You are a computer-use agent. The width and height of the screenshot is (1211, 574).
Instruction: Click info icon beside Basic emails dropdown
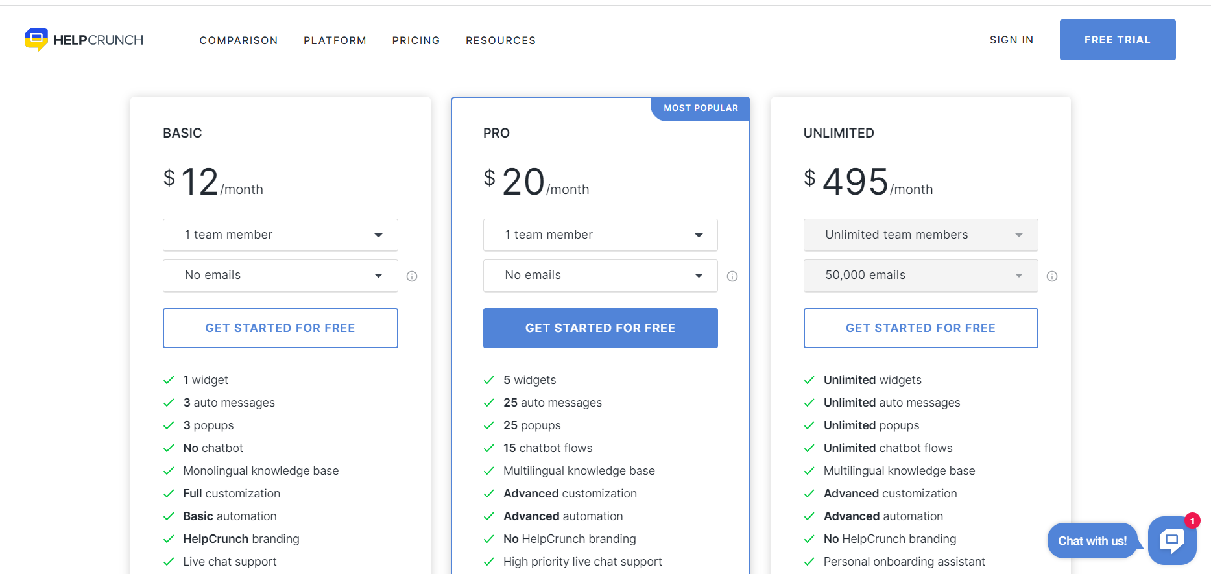412,276
